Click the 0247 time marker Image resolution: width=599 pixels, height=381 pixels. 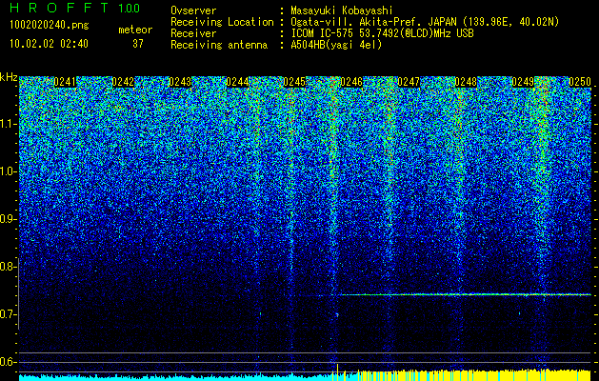[409, 82]
